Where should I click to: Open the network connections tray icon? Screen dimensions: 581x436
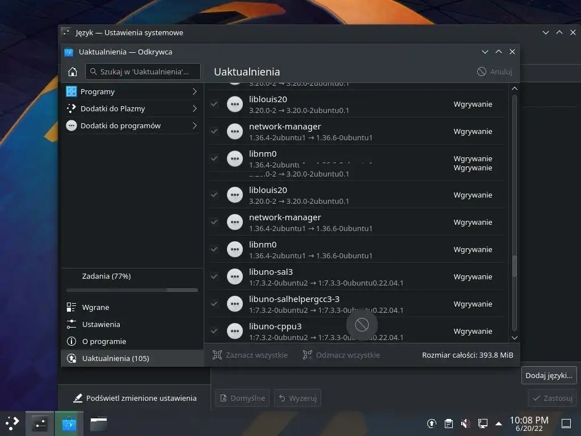click(x=482, y=424)
